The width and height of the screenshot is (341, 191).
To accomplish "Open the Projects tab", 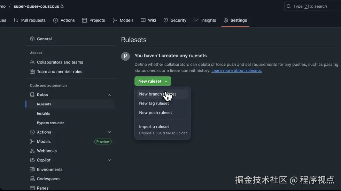I will tap(93, 20).
